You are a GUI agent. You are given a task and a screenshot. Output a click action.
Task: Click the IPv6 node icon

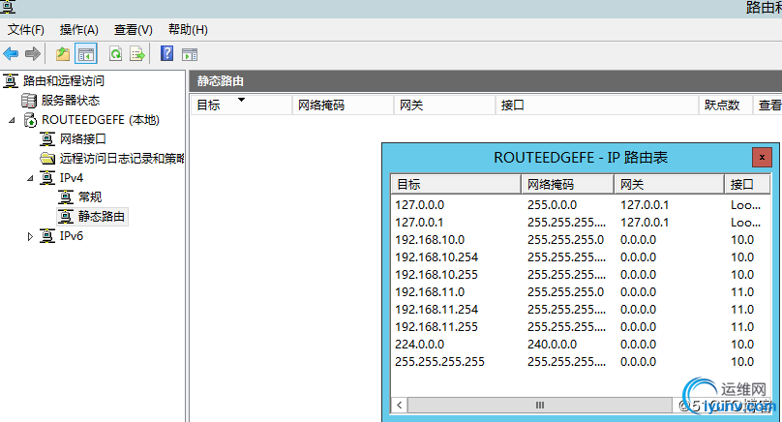tap(47, 236)
